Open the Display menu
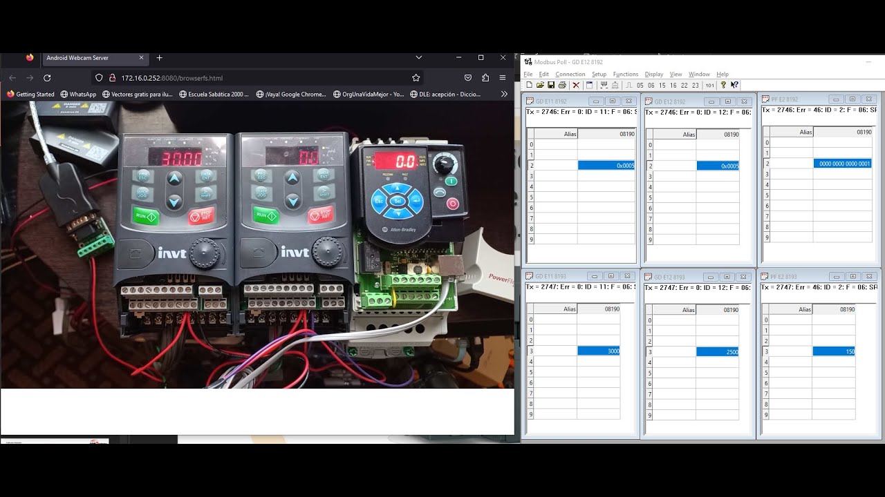This screenshot has height=497, width=885. coord(654,74)
